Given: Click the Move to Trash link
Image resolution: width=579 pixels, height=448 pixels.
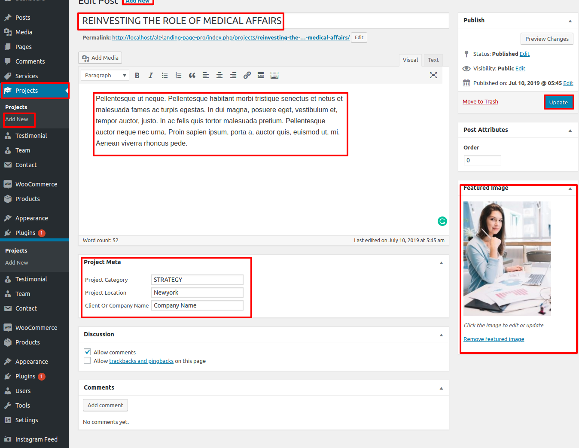Looking at the screenshot, I should coord(480,102).
